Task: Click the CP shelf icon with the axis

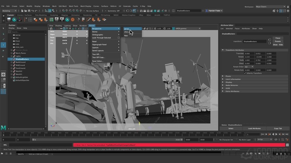Action: pos(19,19)
